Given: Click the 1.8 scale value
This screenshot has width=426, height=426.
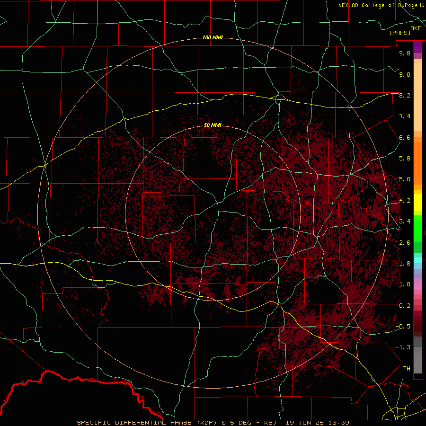Looking at the screenshot, I should (x=405, y=264).
